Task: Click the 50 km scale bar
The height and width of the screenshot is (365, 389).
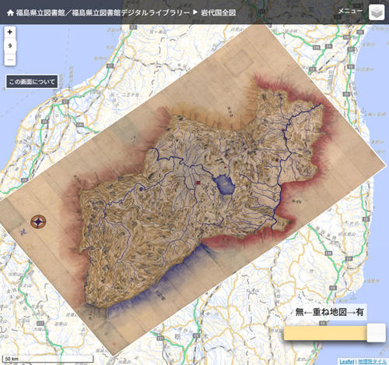Action: coord(47,359)
